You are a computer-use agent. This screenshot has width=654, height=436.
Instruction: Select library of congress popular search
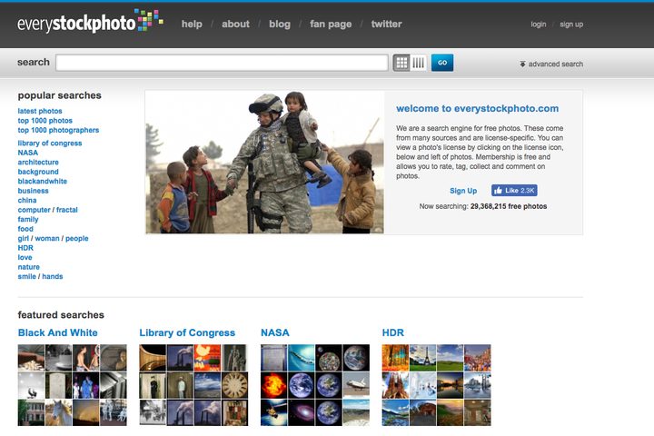click(x=50, y=144)
